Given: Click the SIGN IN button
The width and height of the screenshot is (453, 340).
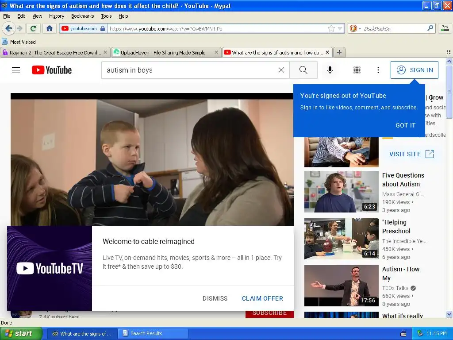Looking at the screenshot, I should point(414,70).
